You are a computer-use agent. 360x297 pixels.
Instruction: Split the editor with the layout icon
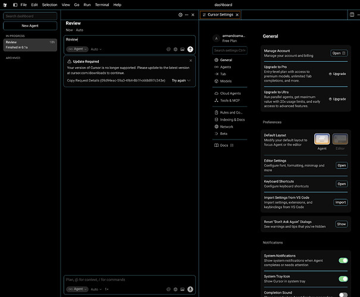pyautogui.click(x=352, y=15)
